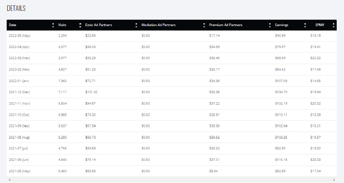The height and width of the screenshot is (183, 344).
Task: Click the Date column header
Action: (12, 25)
